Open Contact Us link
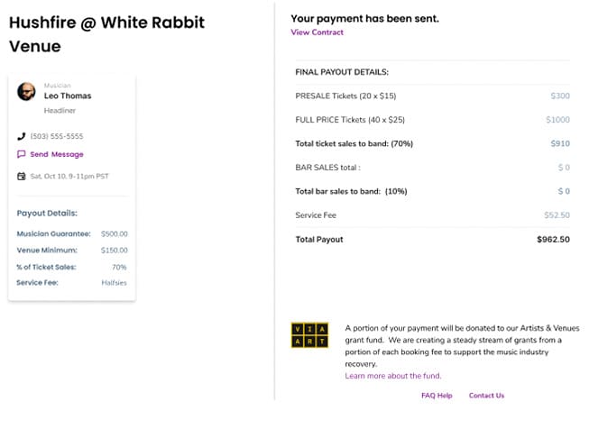 click(486, 396)
